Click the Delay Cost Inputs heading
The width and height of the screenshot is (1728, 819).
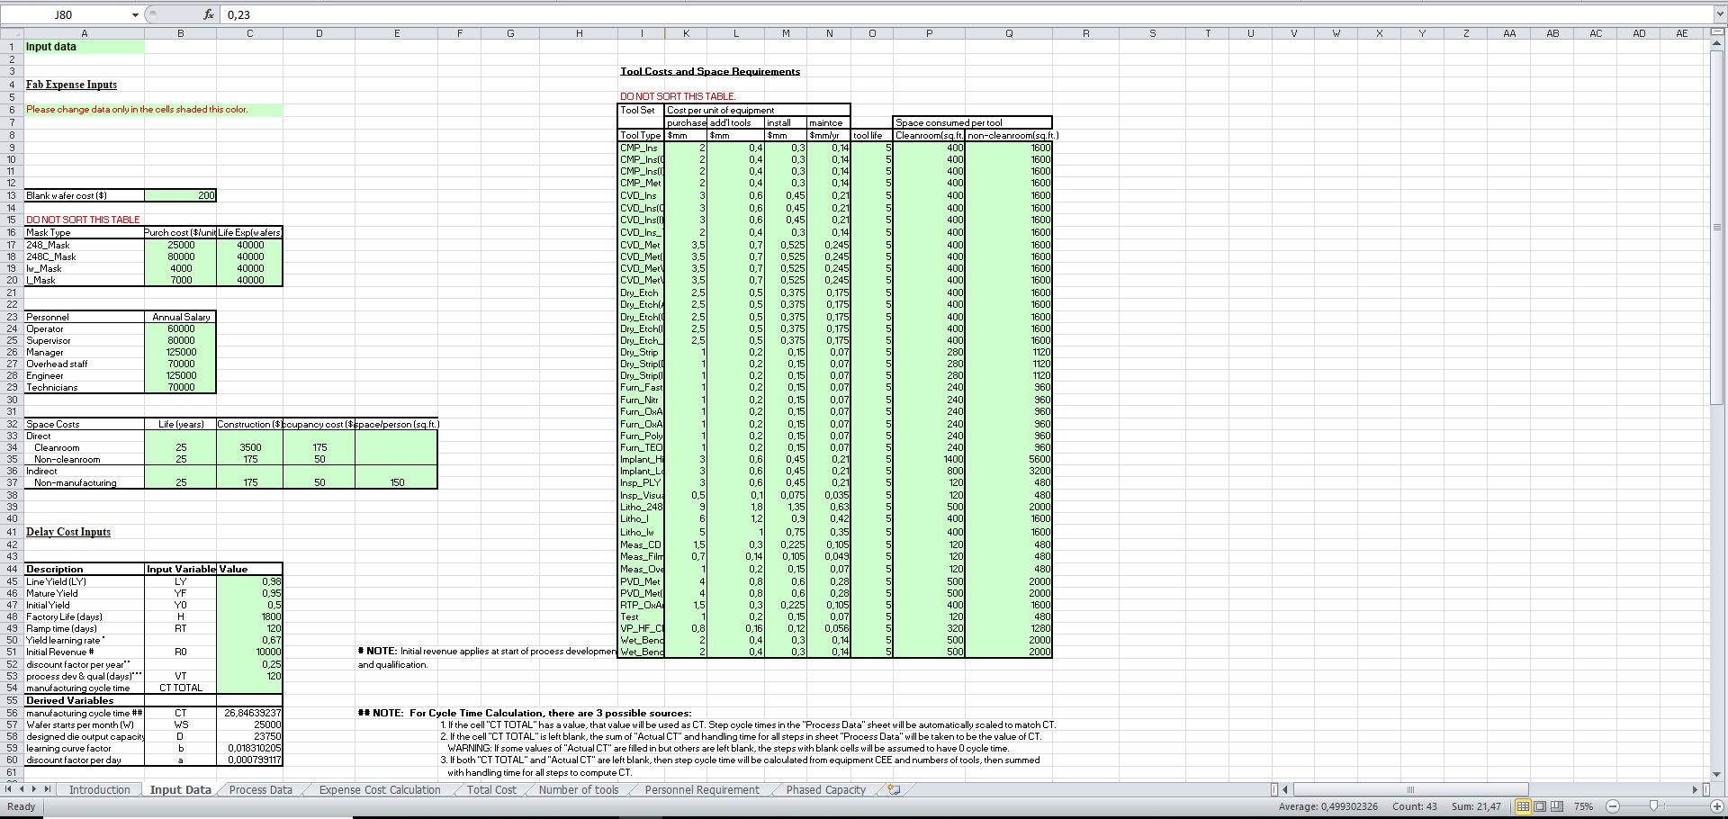(68, 532)
